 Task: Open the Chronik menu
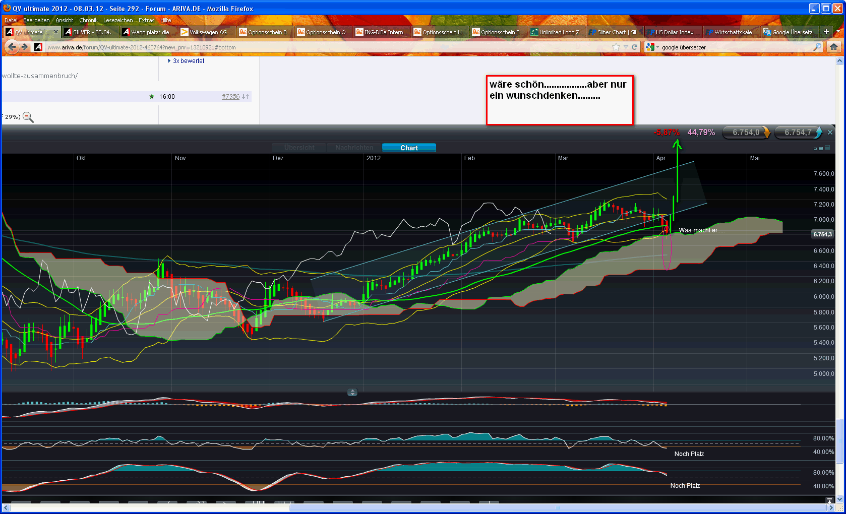(88, 20)
